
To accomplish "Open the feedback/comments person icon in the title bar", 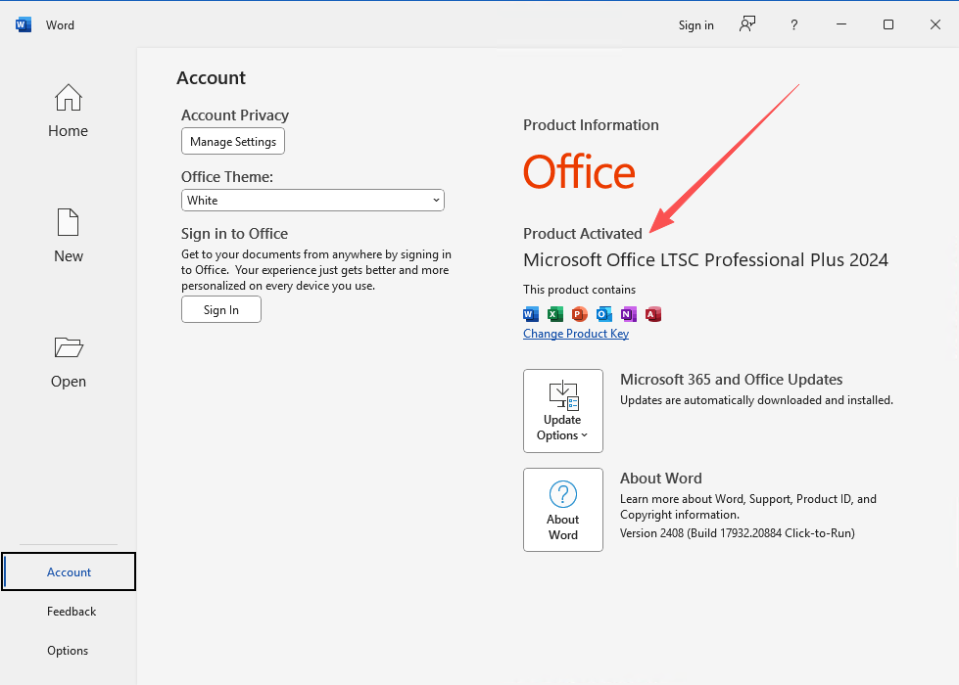I will [746, 24].
